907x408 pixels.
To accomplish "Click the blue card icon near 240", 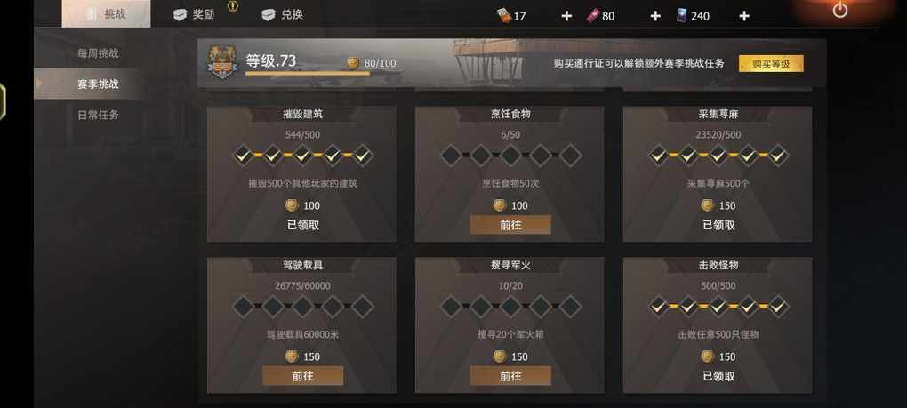I will click(x=681, y=16).
